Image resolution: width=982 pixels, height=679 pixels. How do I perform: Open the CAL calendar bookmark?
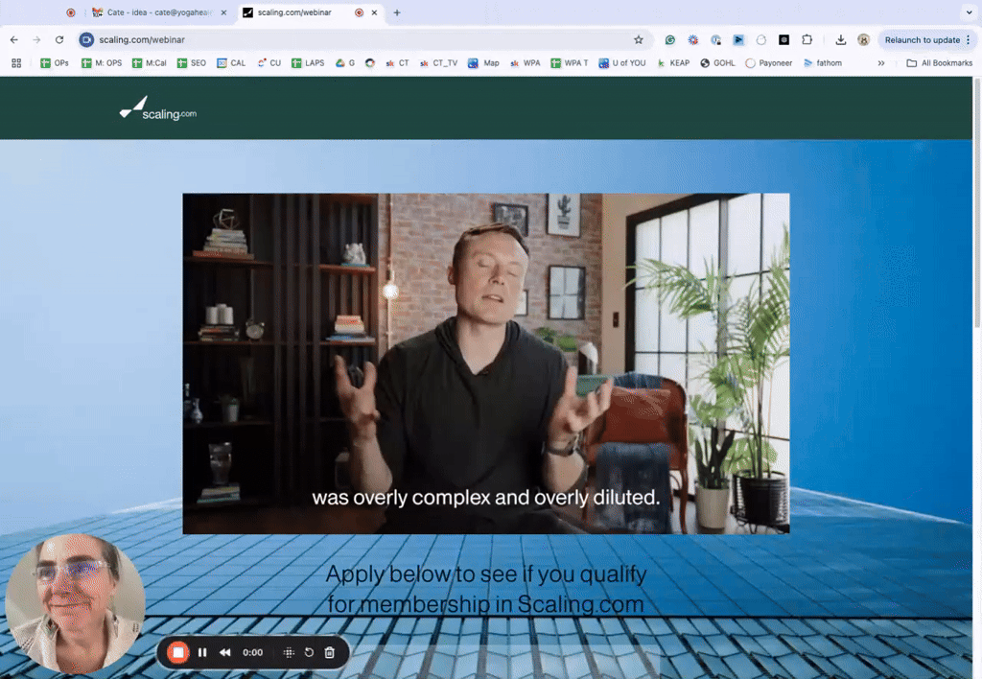pyautogui.click(x=231, y=62)
